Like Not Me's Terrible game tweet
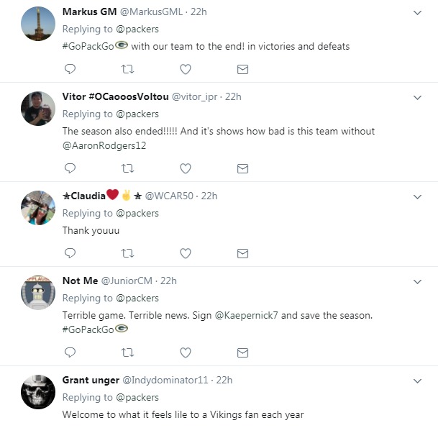This screenshot has width=438, height=428. (185, 352)
